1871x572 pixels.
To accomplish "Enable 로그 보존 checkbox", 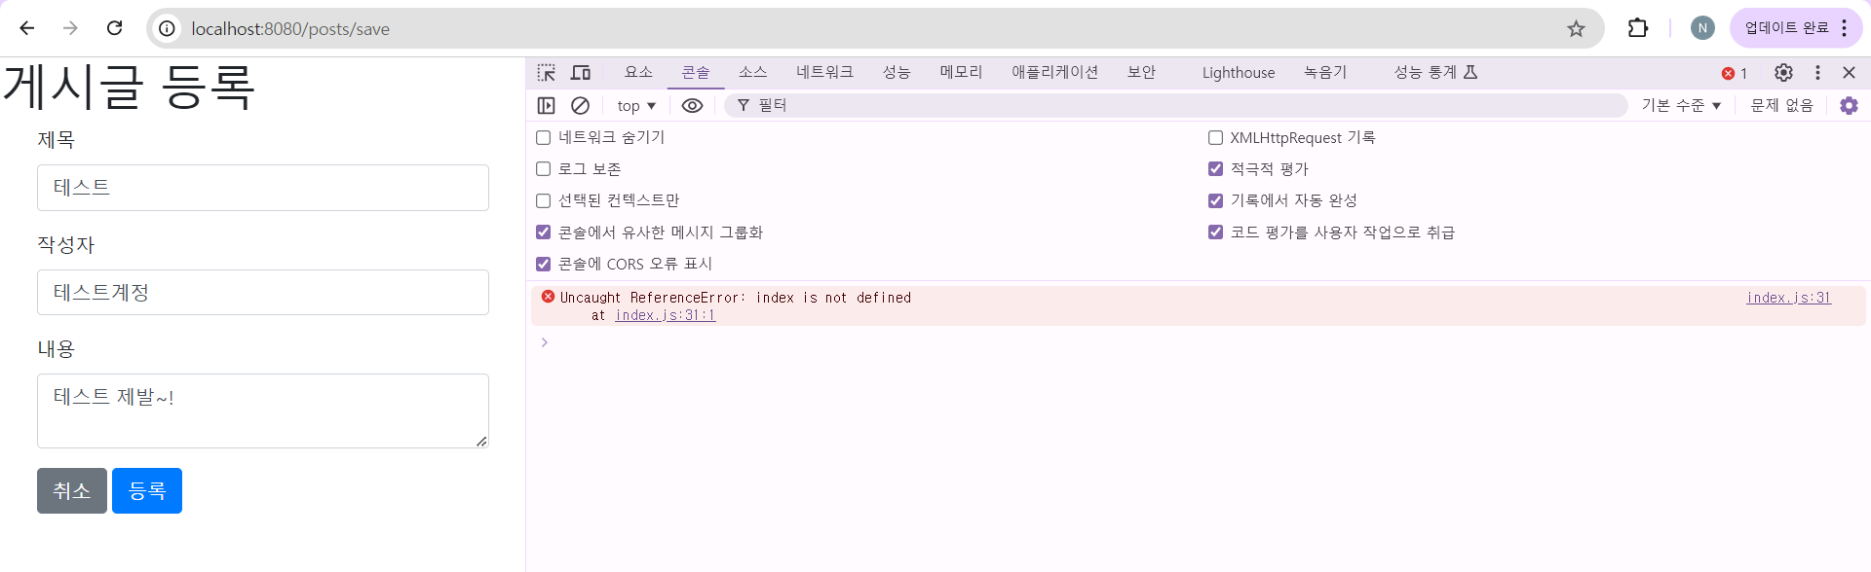I will pyautogui.click(x=544, y=169).
